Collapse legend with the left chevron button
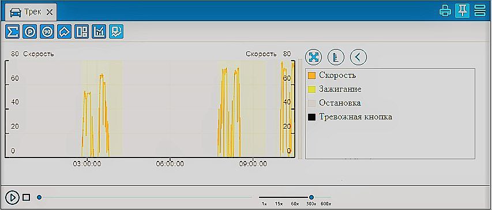The width and height of the screenshot is (492, 210). click(x=358, y=57)
